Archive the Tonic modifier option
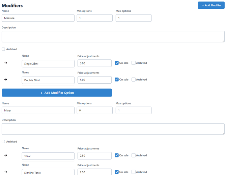The height and width of the screenshot is (175, 226). pyautogui.click(x=134, y=155)
